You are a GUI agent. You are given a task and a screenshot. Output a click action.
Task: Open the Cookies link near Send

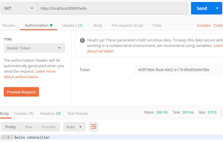[x=204, y=25]
